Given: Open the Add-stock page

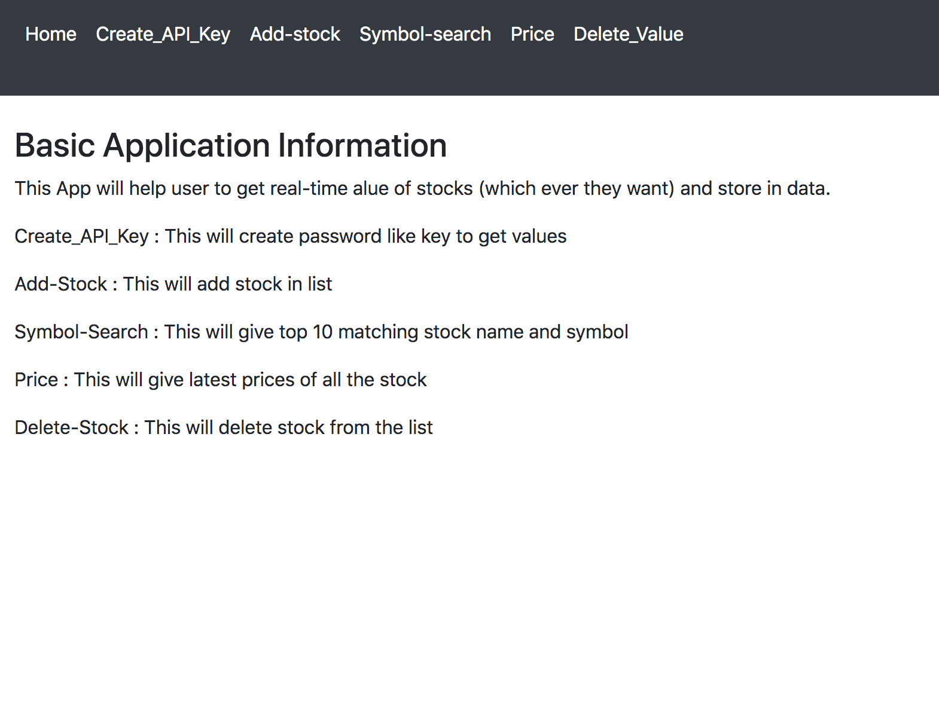Looking at the screenshot, I should (295, 34).
